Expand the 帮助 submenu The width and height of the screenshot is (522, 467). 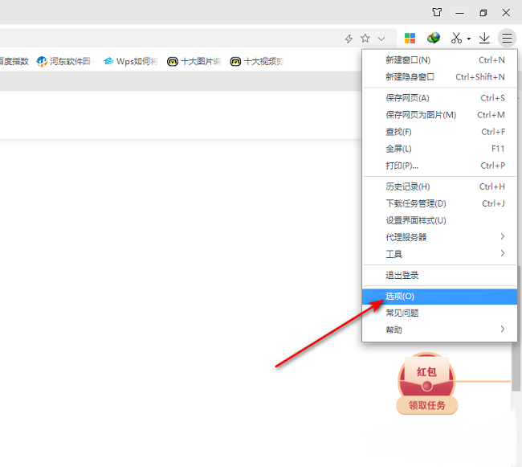(439, 330)
